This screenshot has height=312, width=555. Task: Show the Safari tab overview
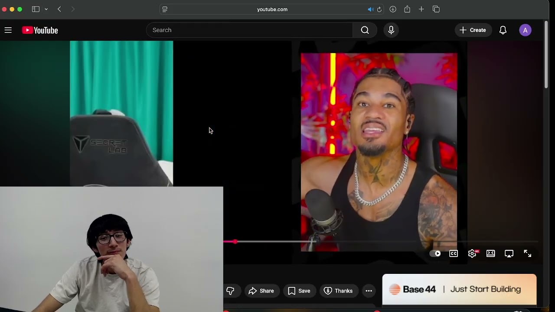pos(436,9)
